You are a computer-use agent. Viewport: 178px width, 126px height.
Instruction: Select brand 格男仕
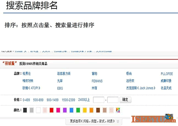tap(27, 74)
